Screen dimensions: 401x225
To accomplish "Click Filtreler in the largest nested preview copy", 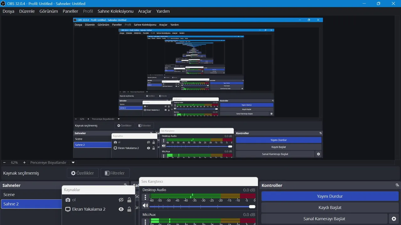I will pos(144,126).
